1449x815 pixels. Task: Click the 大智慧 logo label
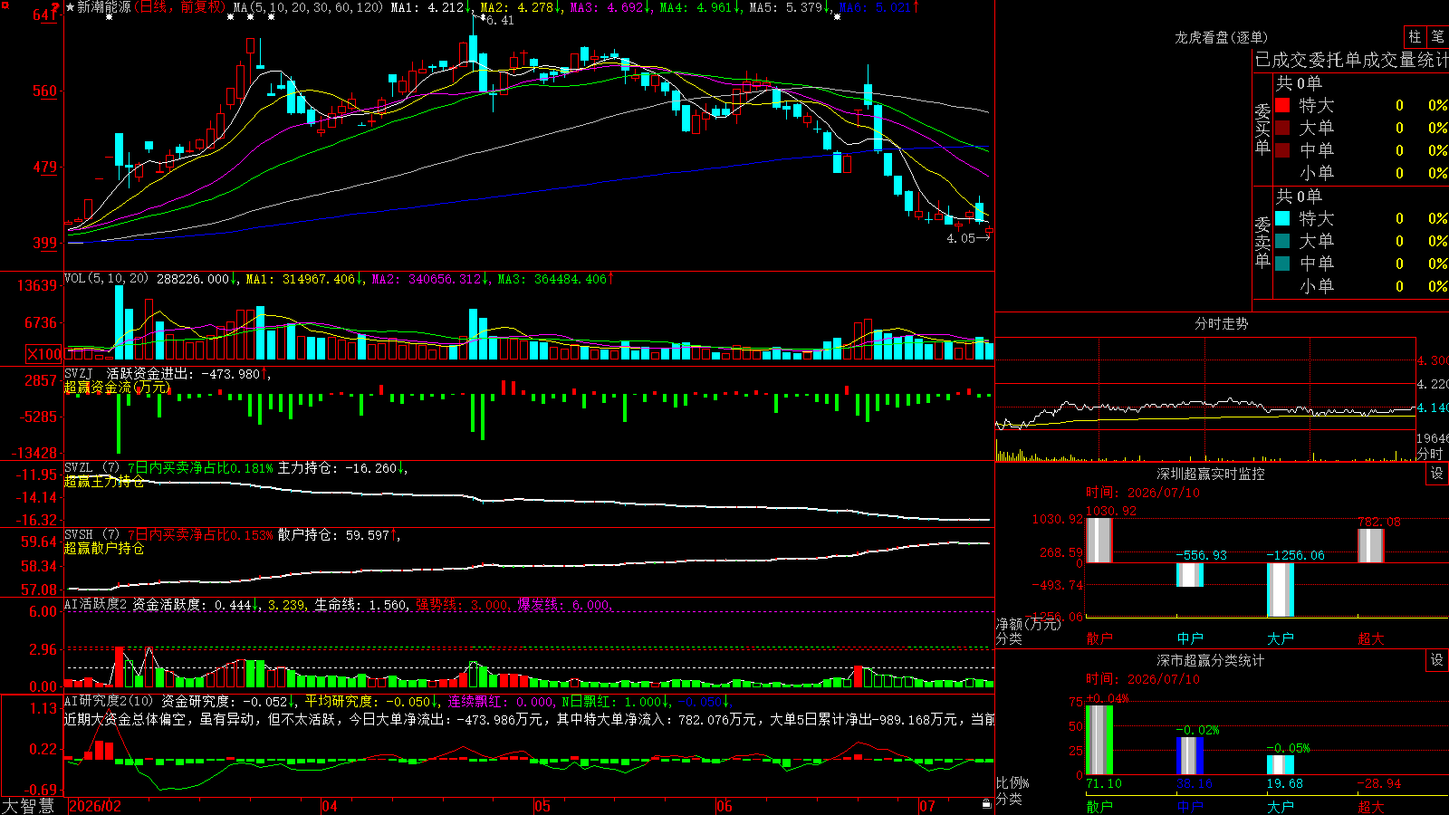(x=28, y=806)
